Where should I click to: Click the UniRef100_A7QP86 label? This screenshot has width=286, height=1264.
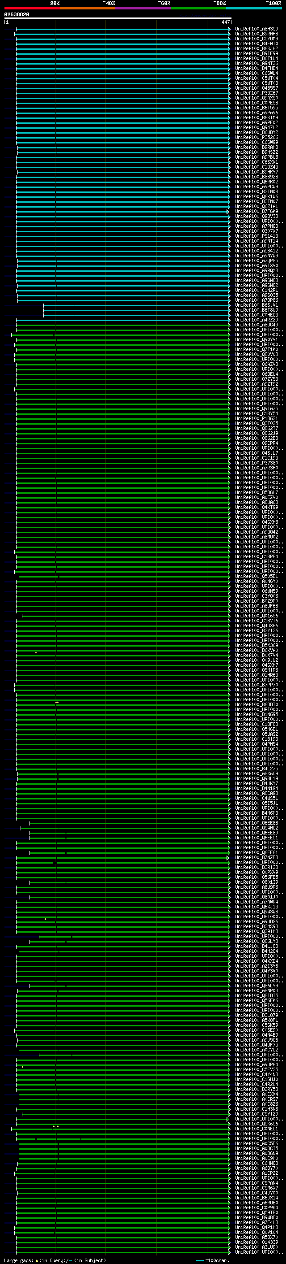pyautogui.click(x=257, y=300)
